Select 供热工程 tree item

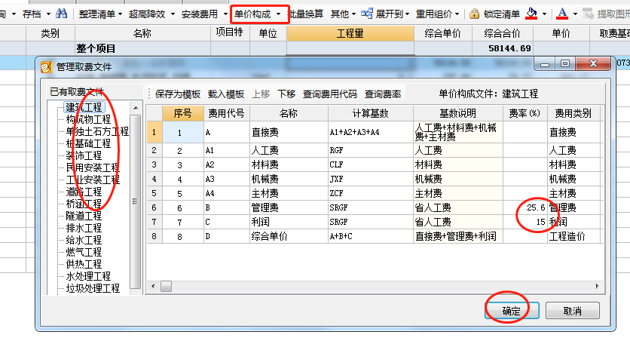(x=84, y=264)
